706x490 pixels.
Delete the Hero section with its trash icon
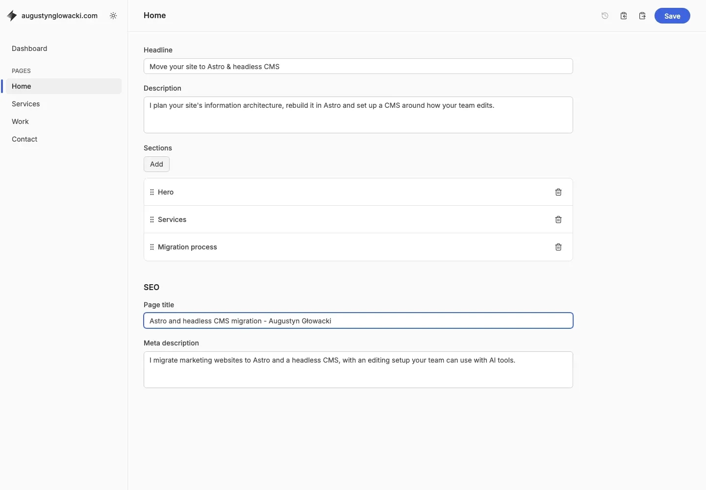[x=558, y=192]
